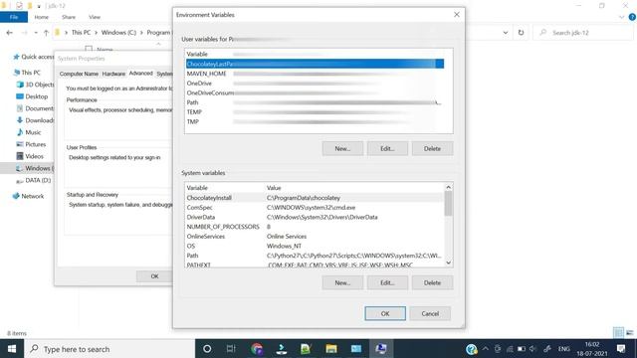Screen dimensions: 637x358
Task: Select the OS system variable row
Action: [x=315, y=246]
